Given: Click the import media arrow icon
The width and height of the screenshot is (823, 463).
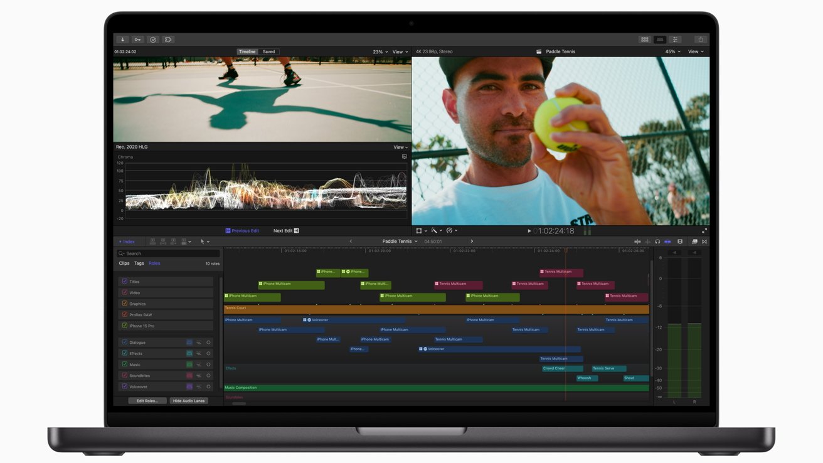Looking at the screenshot, I should [122, 40].
